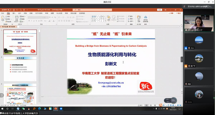Collapse the ribbon with chevron
215x115 pixels.
click(x=181, y=24)
